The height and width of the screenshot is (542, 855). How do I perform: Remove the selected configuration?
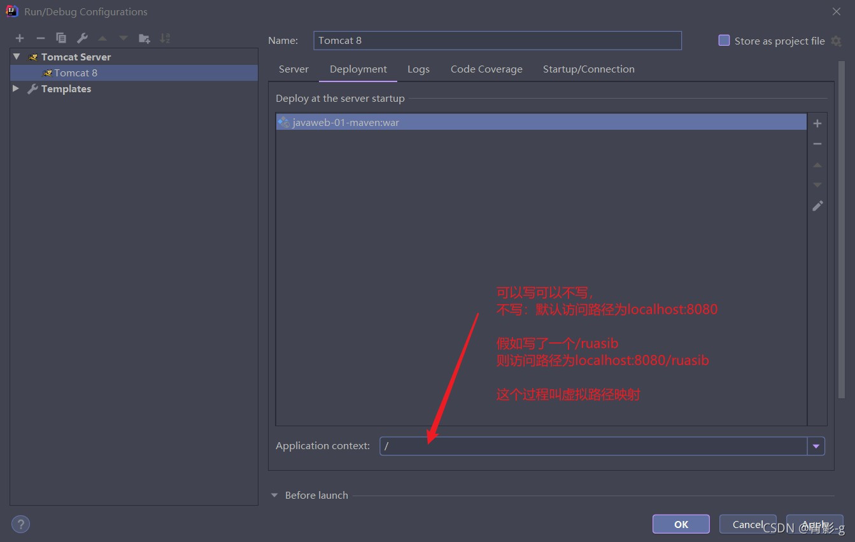tap(40, 38)
